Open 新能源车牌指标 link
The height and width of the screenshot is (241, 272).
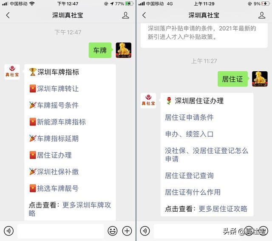click(x=61, y=122)
